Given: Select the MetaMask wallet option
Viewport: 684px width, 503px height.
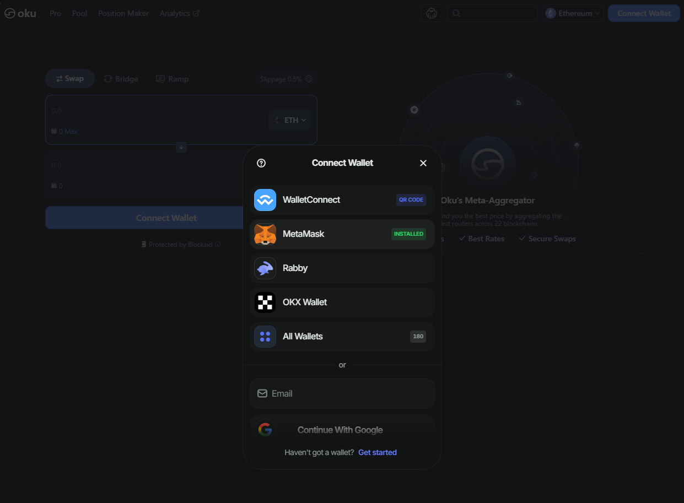Looking at the screenshot, I should click(x=342, y=234).
